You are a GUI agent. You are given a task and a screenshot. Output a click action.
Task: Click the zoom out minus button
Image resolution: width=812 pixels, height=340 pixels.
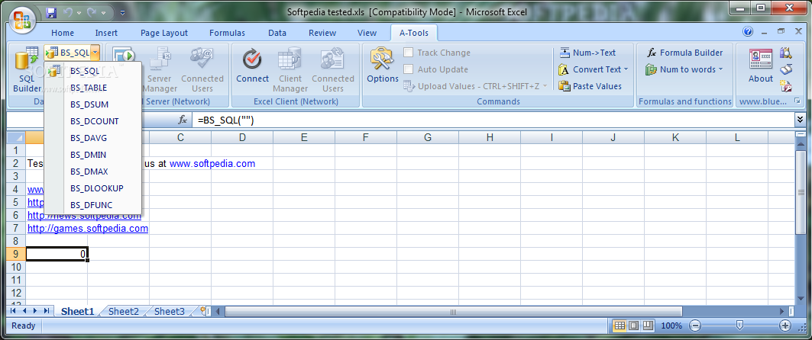[695, 326]
